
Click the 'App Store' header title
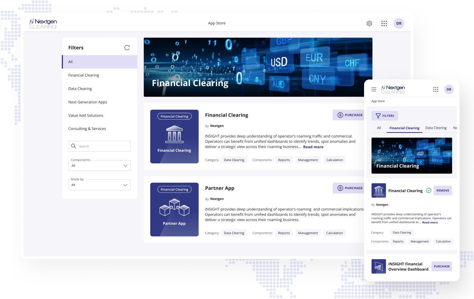(x=217, y=23)
